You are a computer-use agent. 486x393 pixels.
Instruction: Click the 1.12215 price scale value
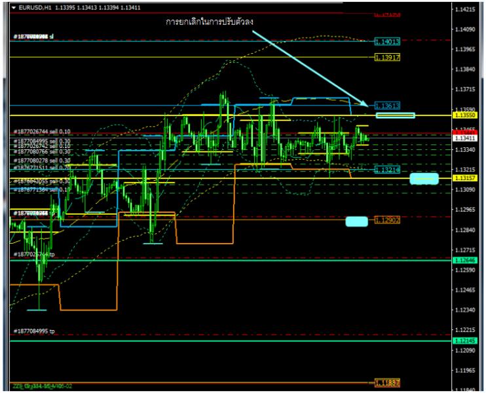465,330
